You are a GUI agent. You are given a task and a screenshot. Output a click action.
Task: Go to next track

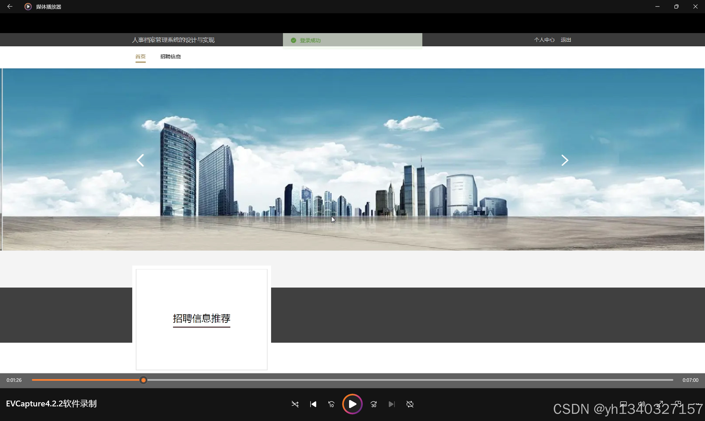point(391,404)
